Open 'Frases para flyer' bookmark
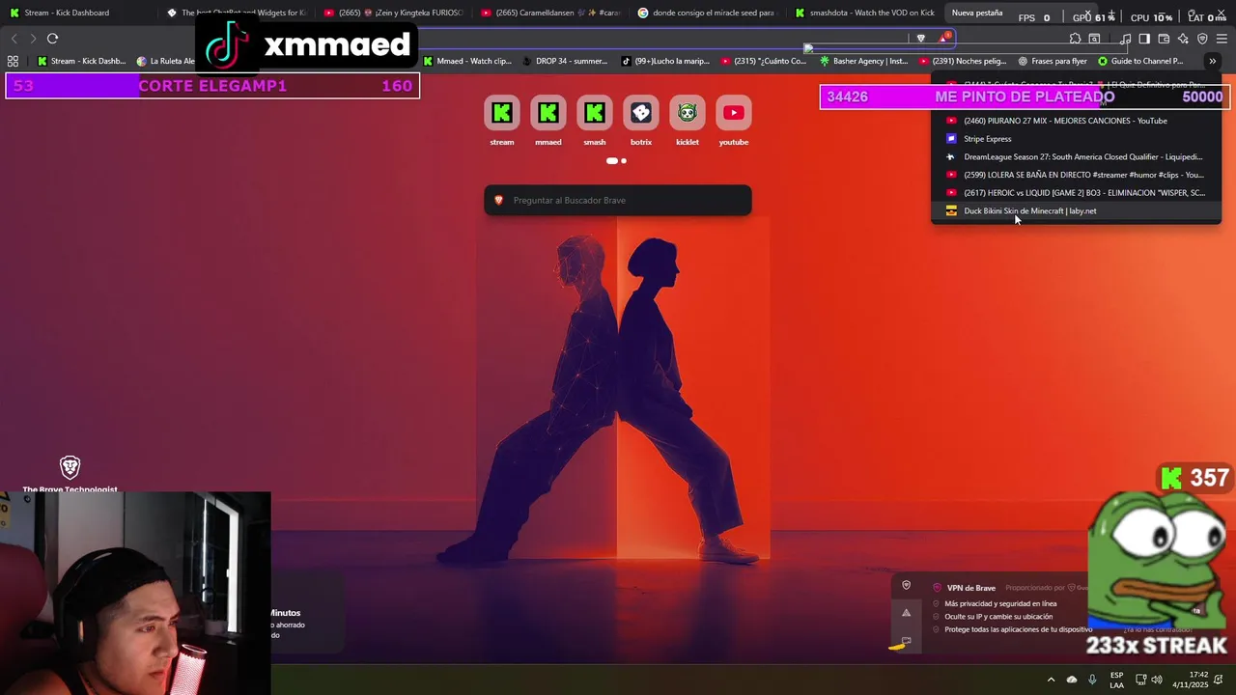Screen dimensions: 1236x695 click(1052, 61)
